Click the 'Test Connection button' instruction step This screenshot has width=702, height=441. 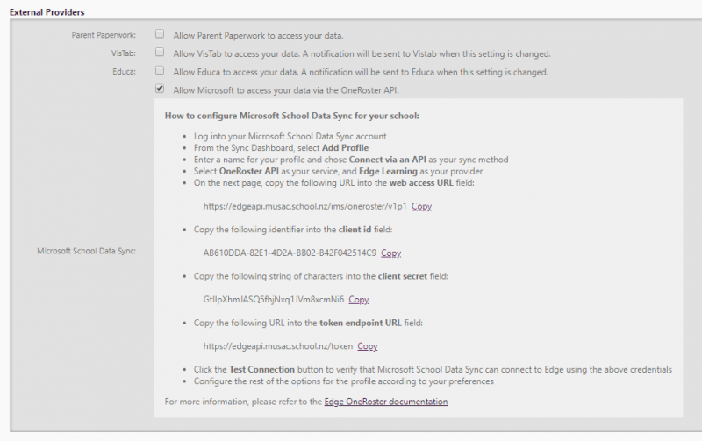click(433, 369)
